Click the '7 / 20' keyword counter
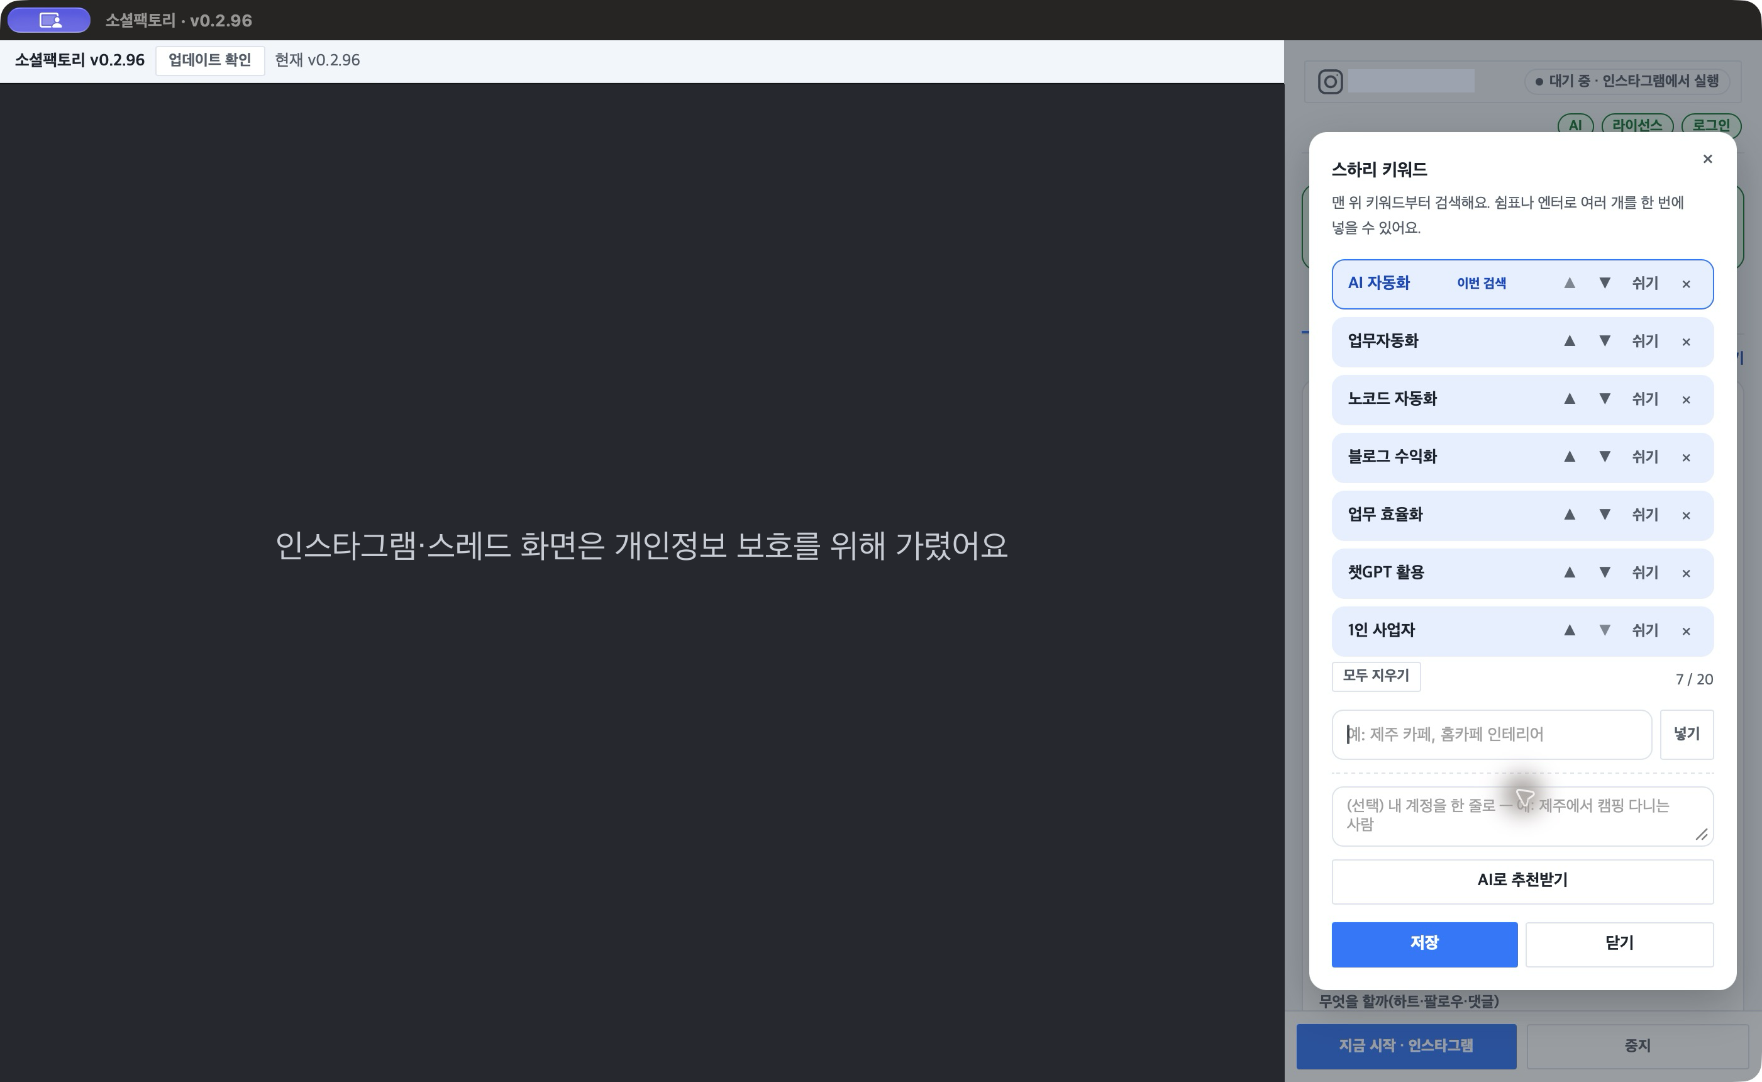Screen dimensions: 1762x1082 (x=1694, y=680)
